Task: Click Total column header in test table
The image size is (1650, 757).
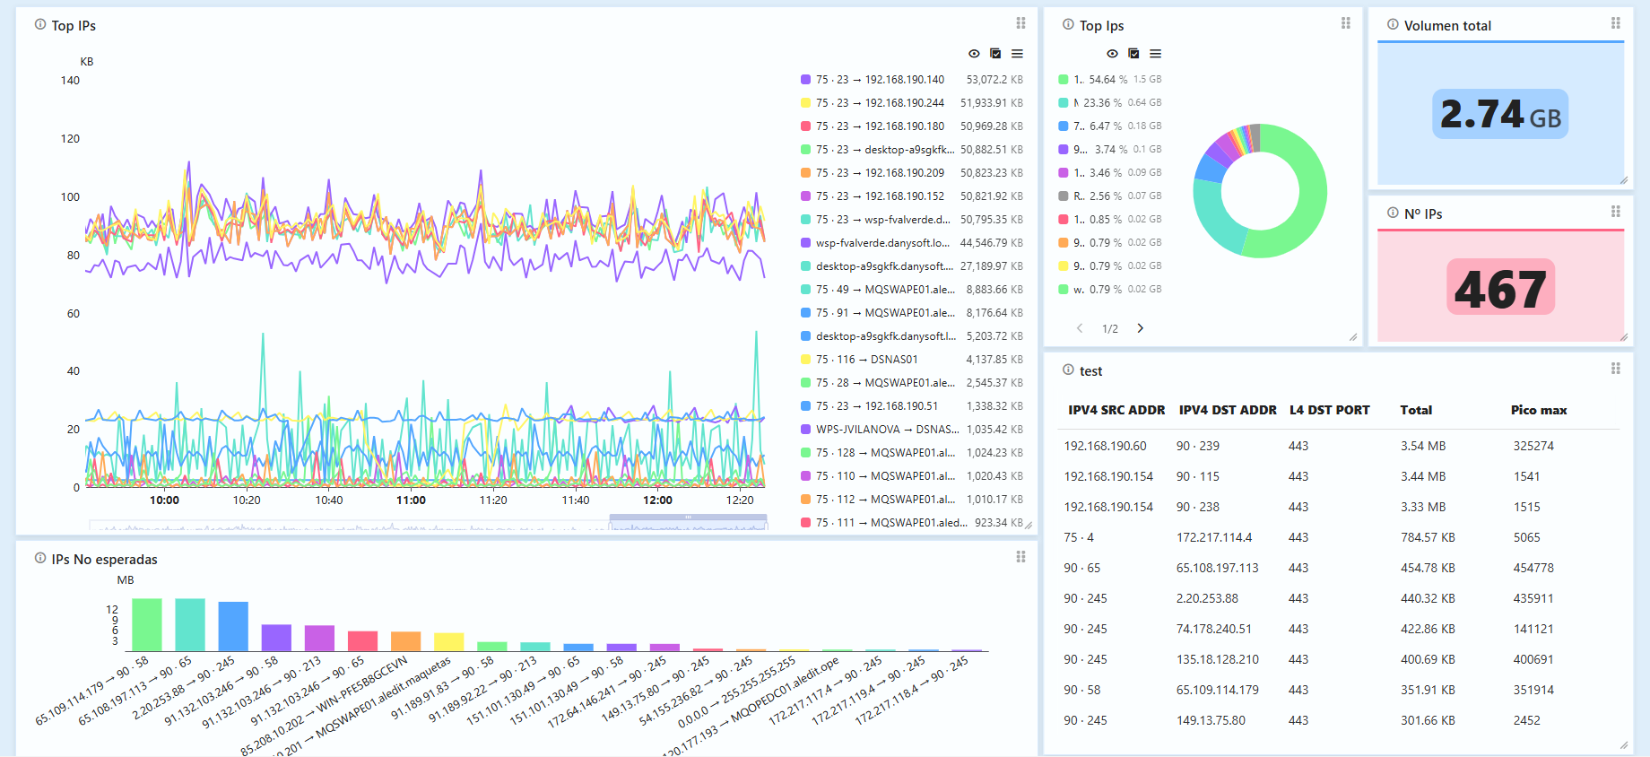Action: tap(1416, 410)
